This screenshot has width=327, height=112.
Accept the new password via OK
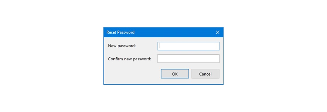pyautogui.click(x=175, y=74)
